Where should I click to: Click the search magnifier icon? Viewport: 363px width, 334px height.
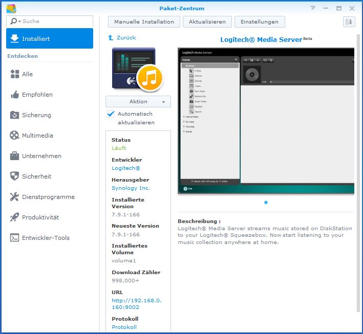14,21
